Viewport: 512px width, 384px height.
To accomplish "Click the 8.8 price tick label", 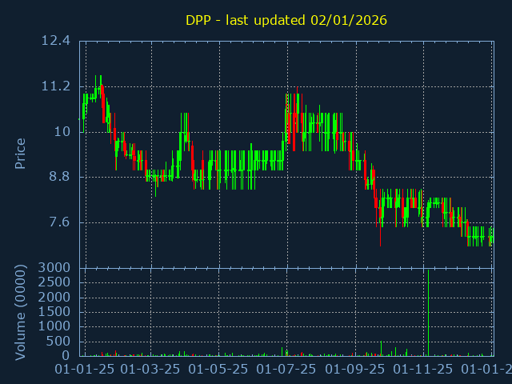I will [x=58, y=177].
